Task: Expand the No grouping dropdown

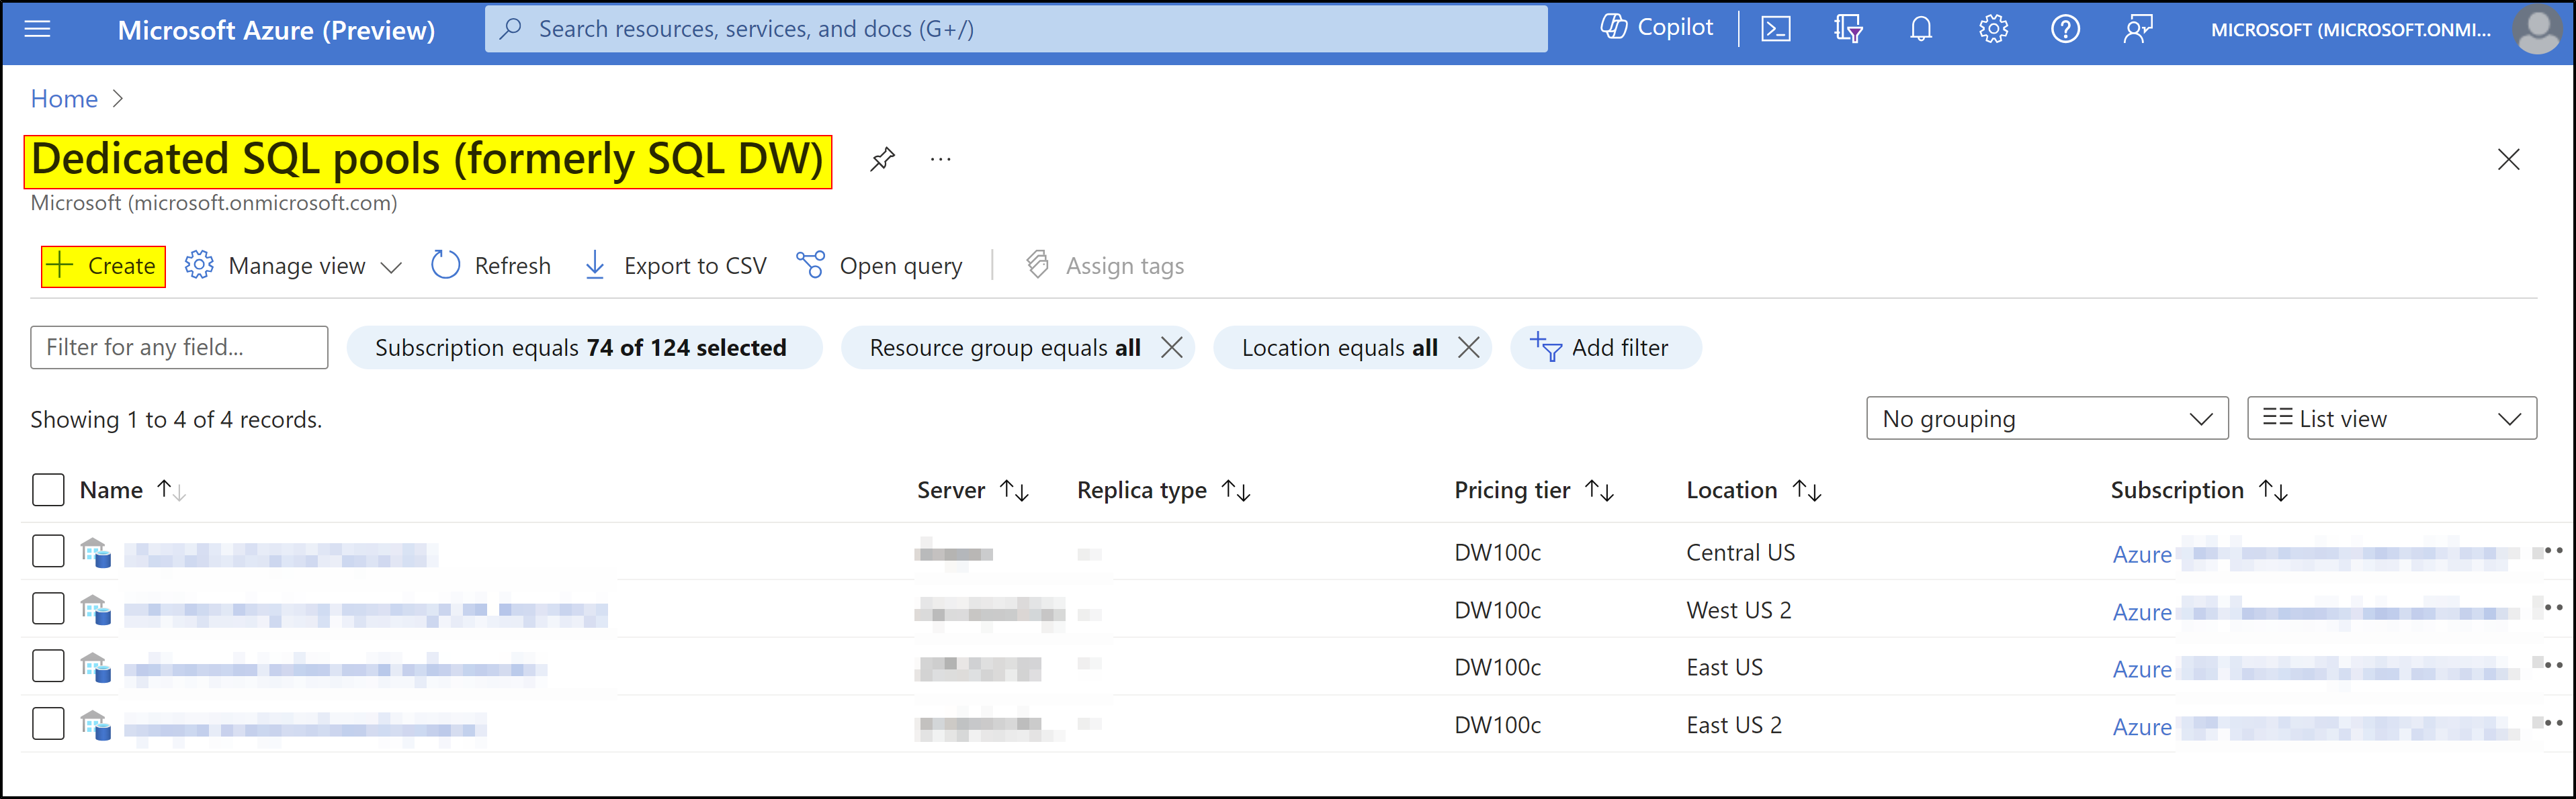Action: click(x=2047, y=418)
